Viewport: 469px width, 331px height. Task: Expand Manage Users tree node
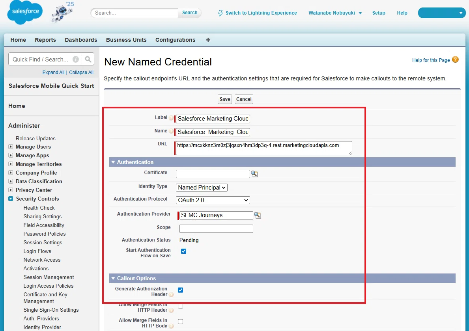tap(11, 147)
